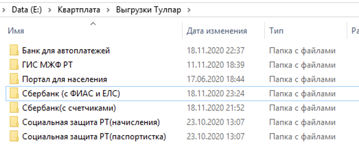
Task: Select the Банк для автоплатежей folder name
Action: click(x=66, y=51)
